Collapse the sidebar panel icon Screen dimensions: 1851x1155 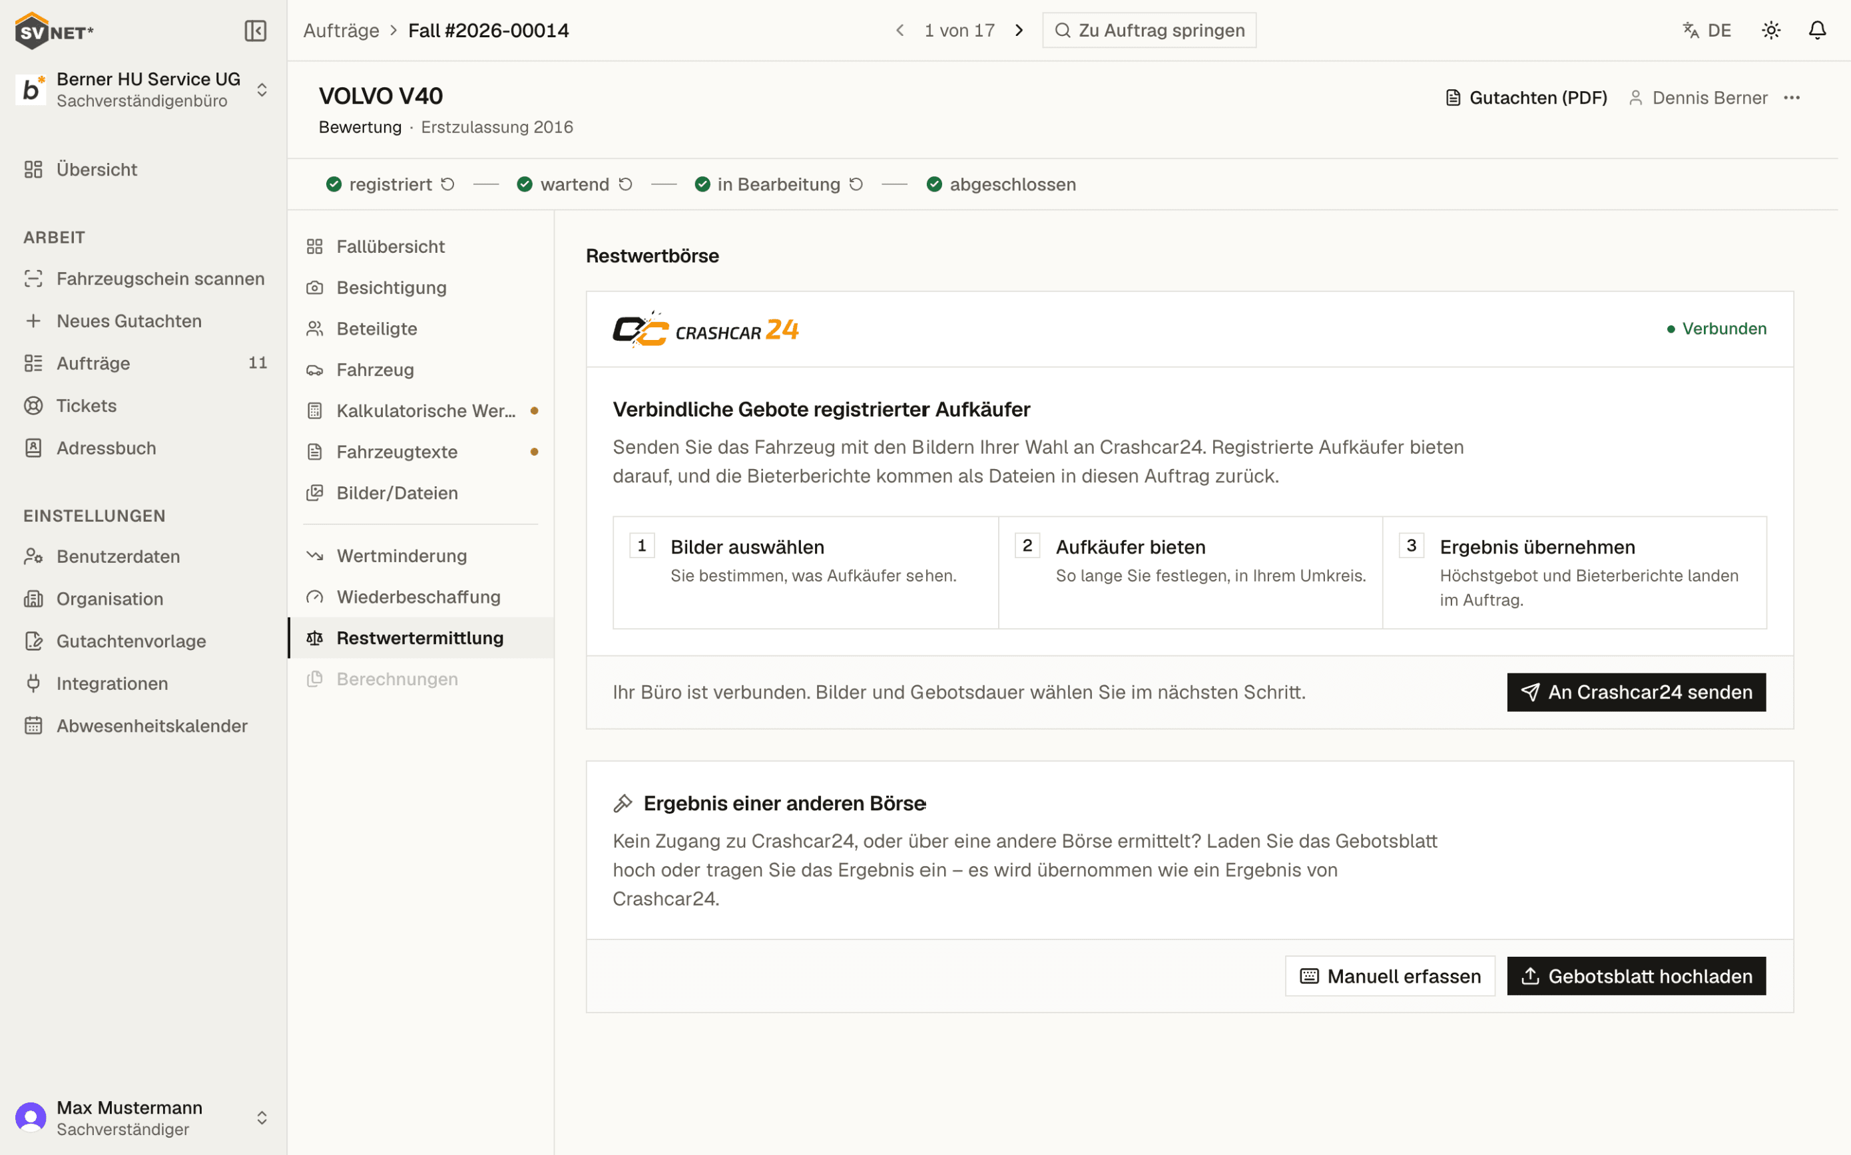point(255,31)
